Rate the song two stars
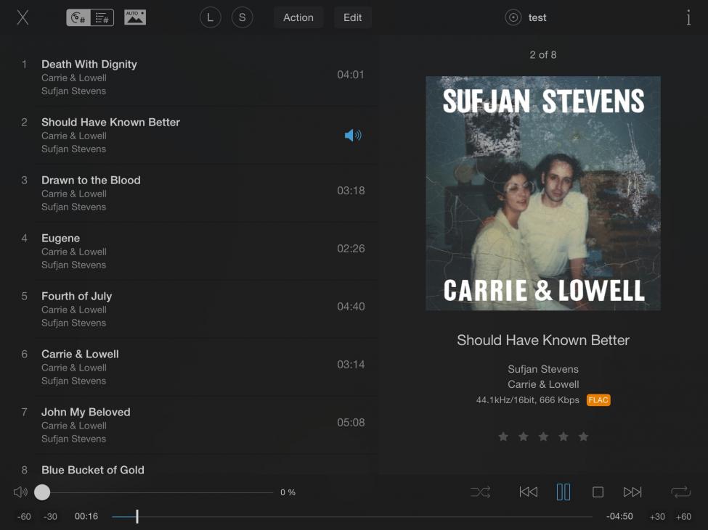 [x=524, y=436]
